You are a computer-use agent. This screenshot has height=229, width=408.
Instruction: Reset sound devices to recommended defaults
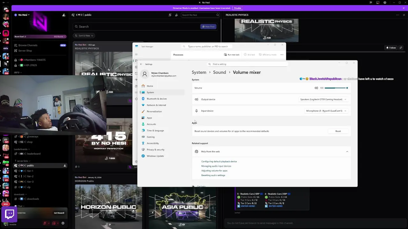[x=338, y=131]
